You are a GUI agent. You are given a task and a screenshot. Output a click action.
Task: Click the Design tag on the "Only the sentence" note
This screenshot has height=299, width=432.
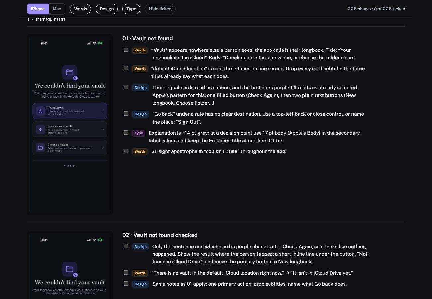coord(141,247)
